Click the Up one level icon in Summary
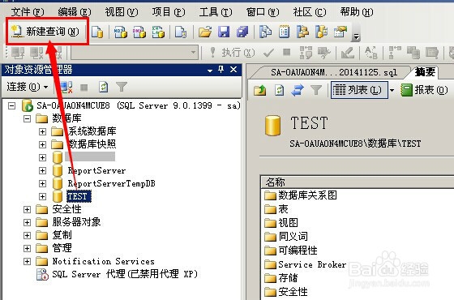Viewport: 454px width, 300px height. click(260, 90)
